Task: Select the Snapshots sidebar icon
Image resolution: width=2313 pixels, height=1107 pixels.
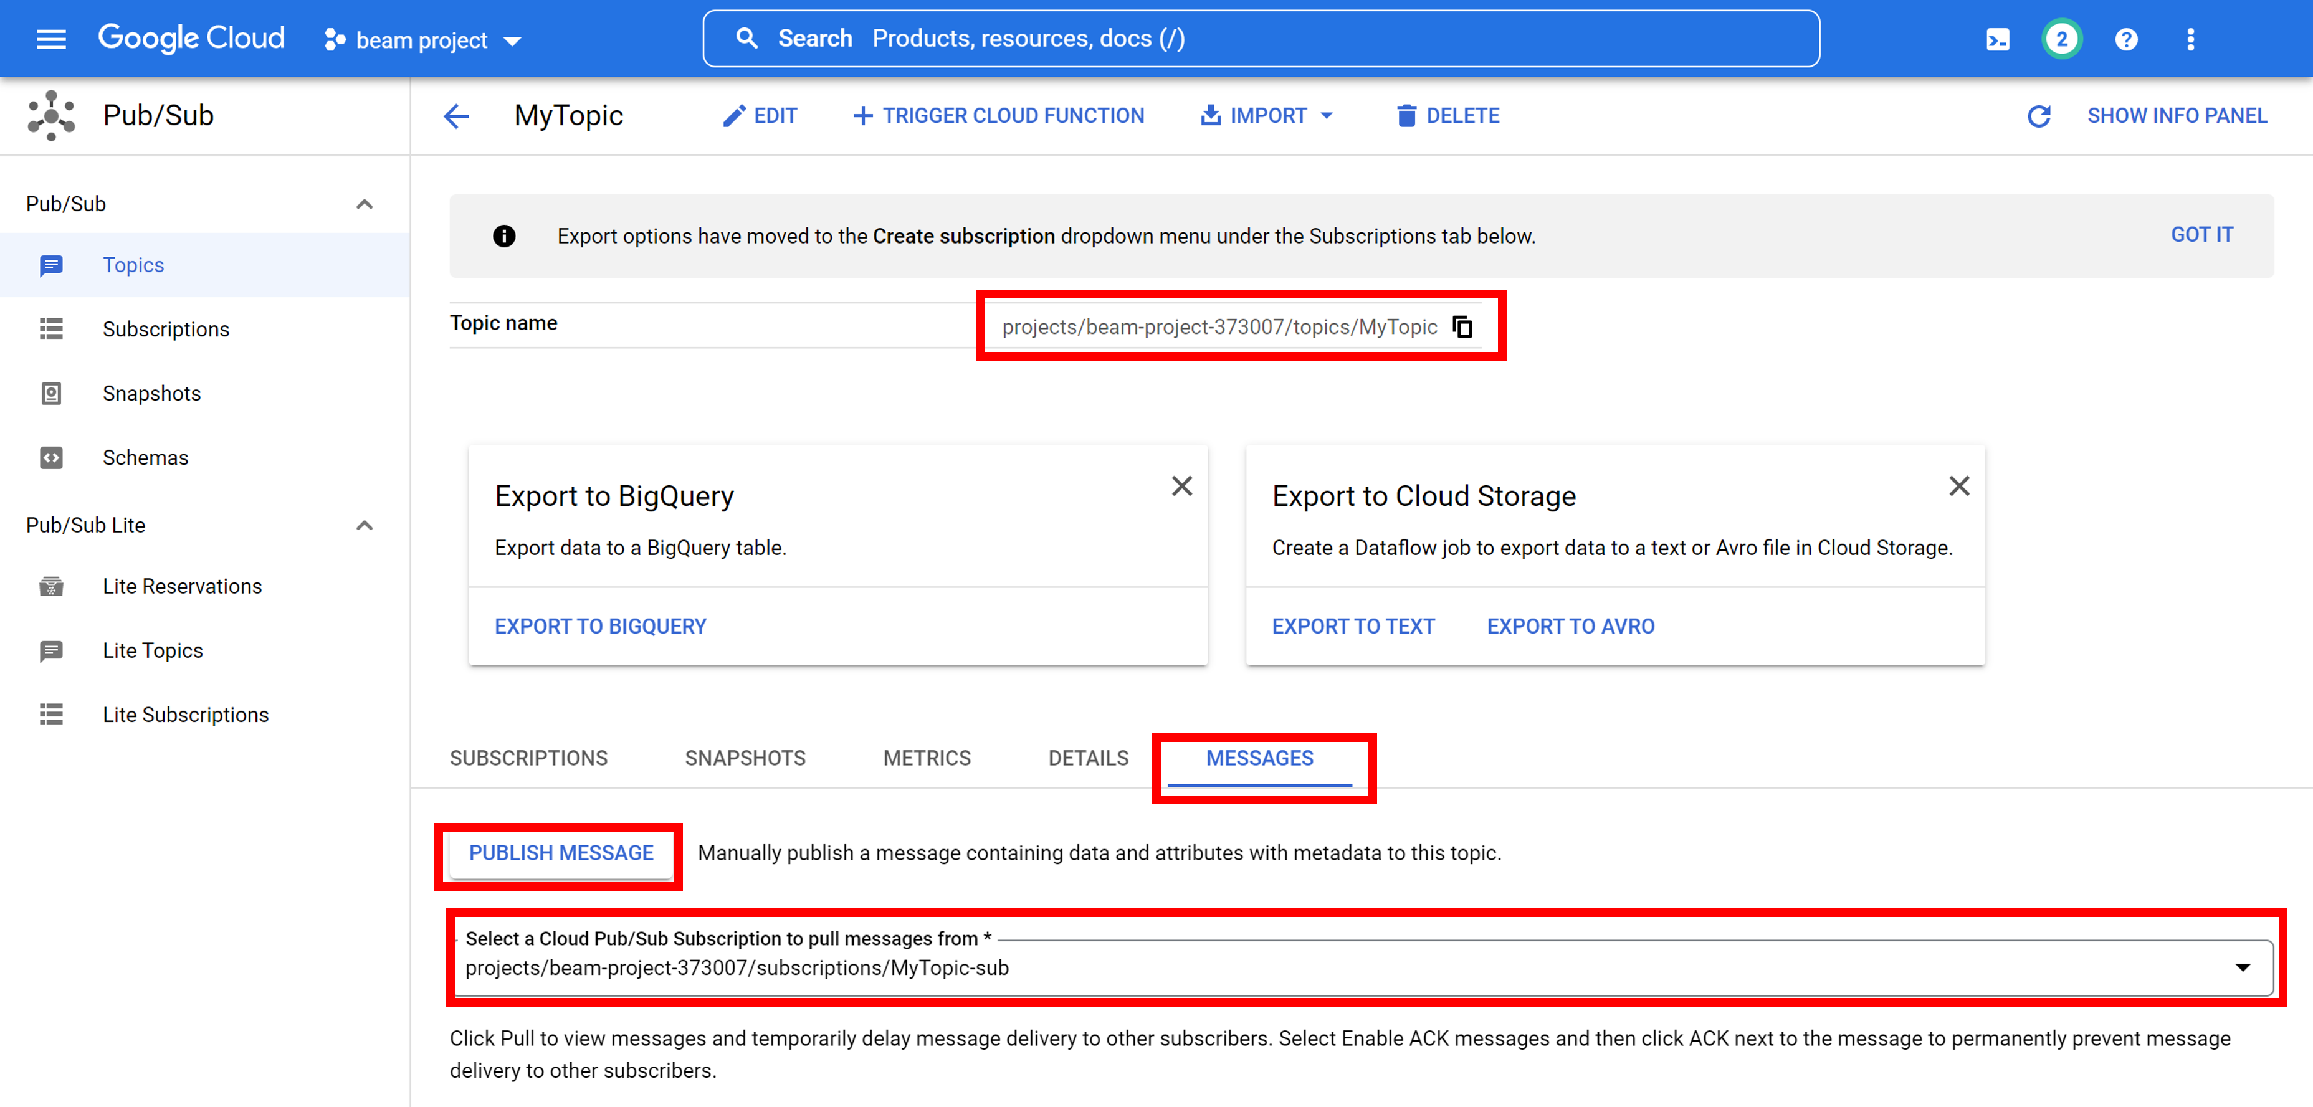Action: [51, 393]
